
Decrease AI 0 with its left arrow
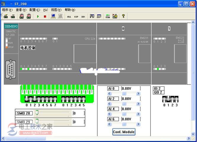point(109,94)
